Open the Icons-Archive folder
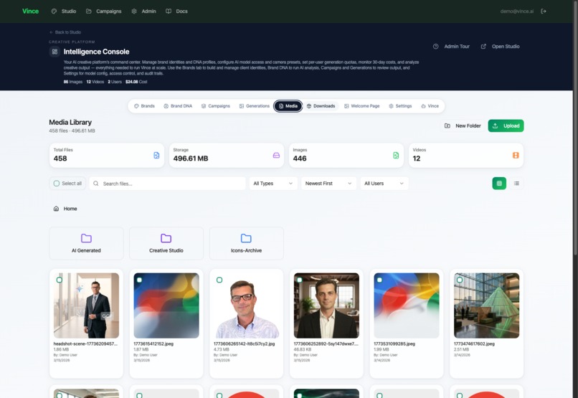578x398 pixels. point(246,244)
